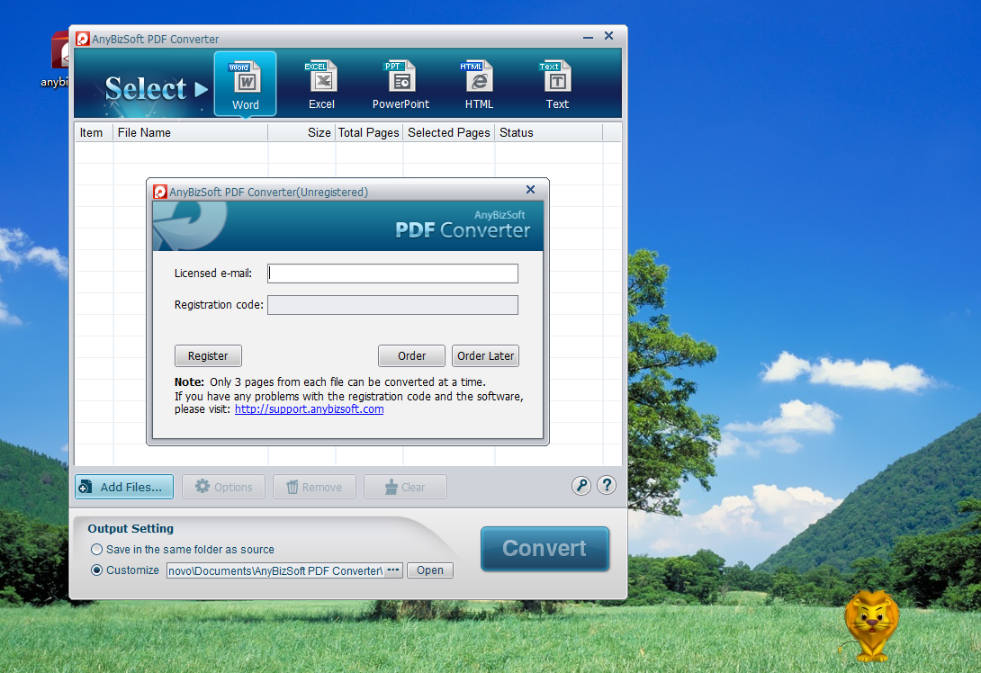Click the lion desktop mascot icon

coord(870,625)
